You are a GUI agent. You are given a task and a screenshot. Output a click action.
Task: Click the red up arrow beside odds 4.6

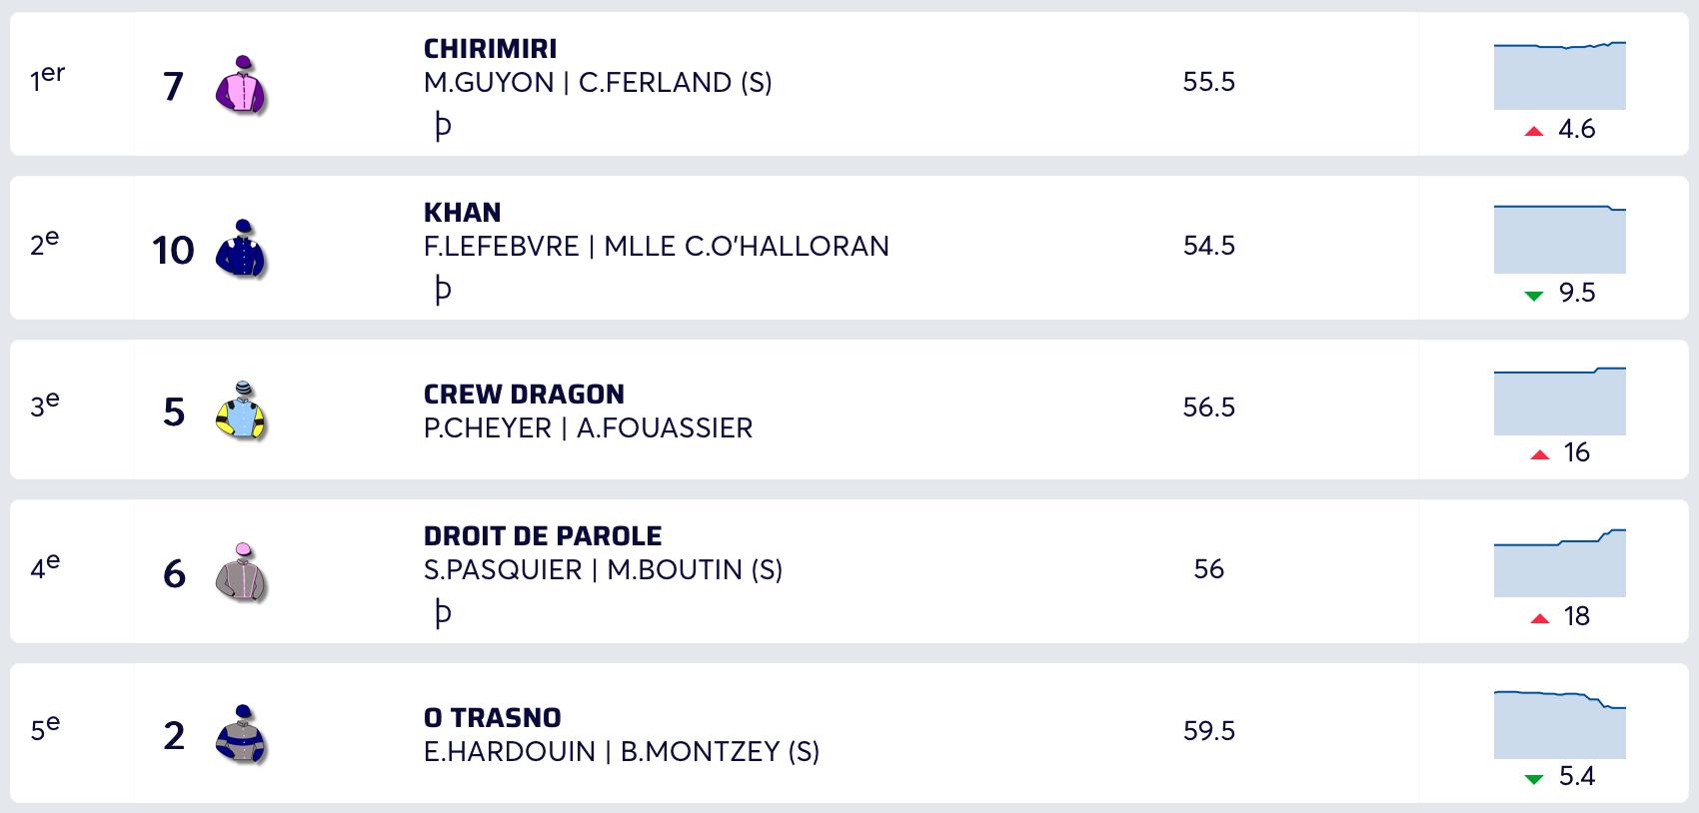coord(1534,131)
